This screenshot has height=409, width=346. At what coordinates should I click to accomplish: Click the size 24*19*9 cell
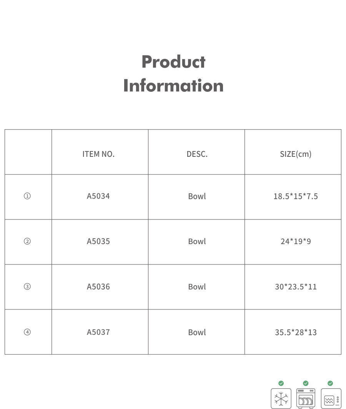[295, 241]
